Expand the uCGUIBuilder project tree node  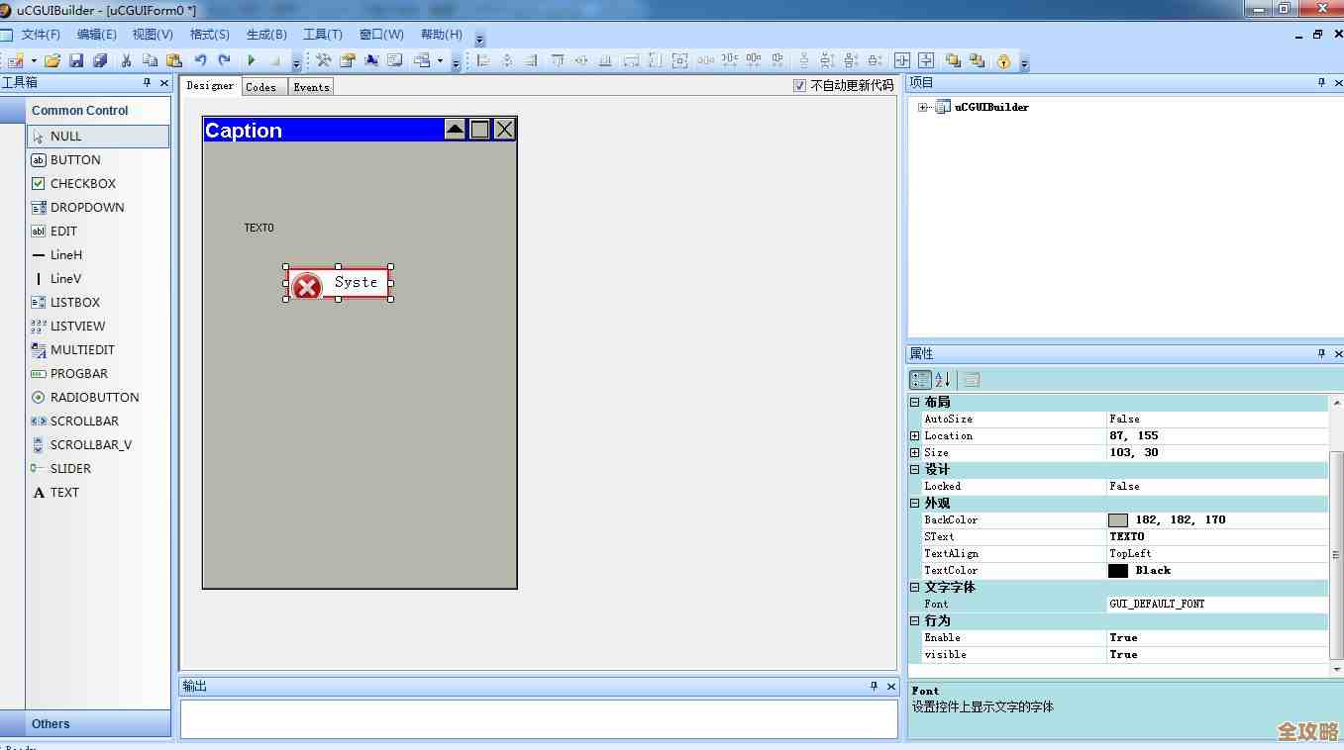[923, 107]
